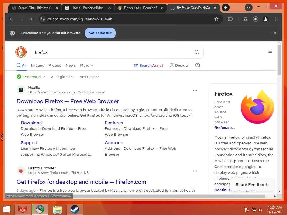
Task: Close the Downloads | Reunion7 tab
Action: coord(162,8)
